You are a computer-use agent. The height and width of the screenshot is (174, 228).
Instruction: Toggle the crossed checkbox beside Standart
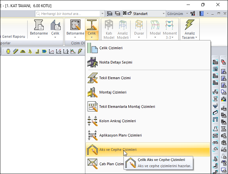tap(125, 14)
